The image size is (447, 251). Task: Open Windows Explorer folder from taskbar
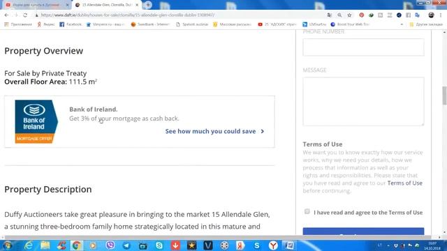pyautogui.click(x=45, y=245)
